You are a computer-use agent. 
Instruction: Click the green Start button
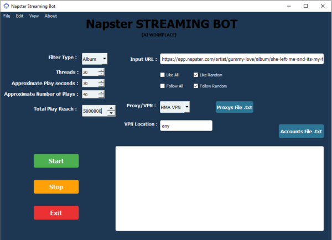tap(56, 161)
